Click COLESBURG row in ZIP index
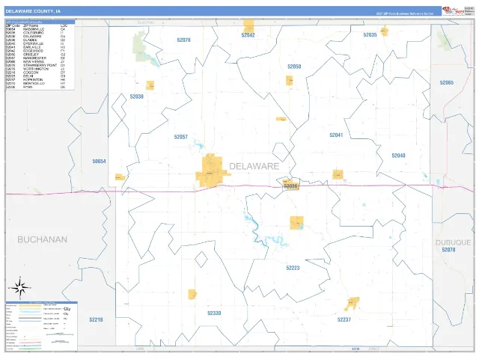The width and height of the screenshot is (479, 359). [36, 33]
